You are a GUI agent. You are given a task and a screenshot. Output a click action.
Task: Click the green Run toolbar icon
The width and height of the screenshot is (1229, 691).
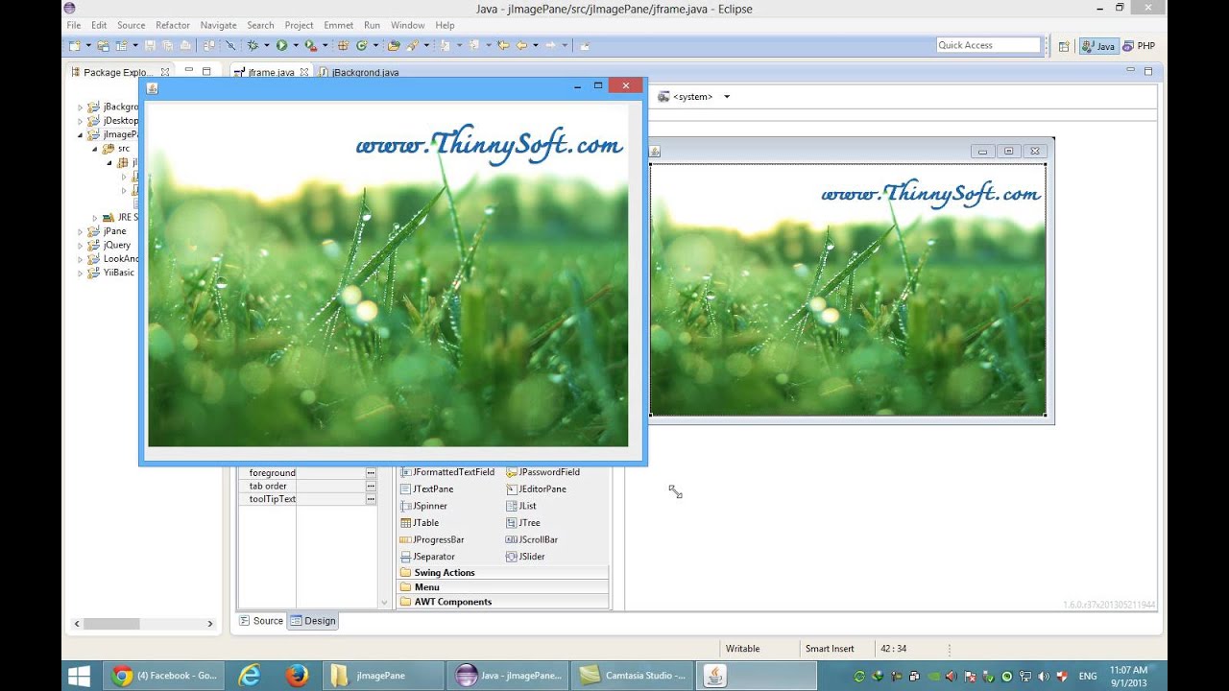click(x=281, y=45)
